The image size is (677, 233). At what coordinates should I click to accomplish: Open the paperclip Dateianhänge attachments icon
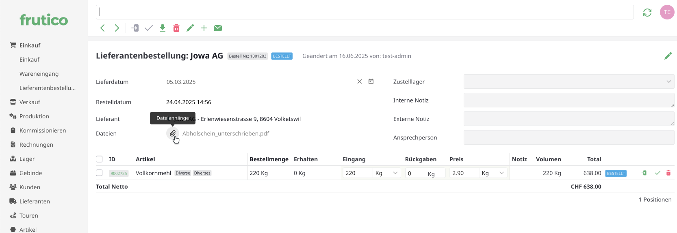pyautogui.click(x=173, y=133)
